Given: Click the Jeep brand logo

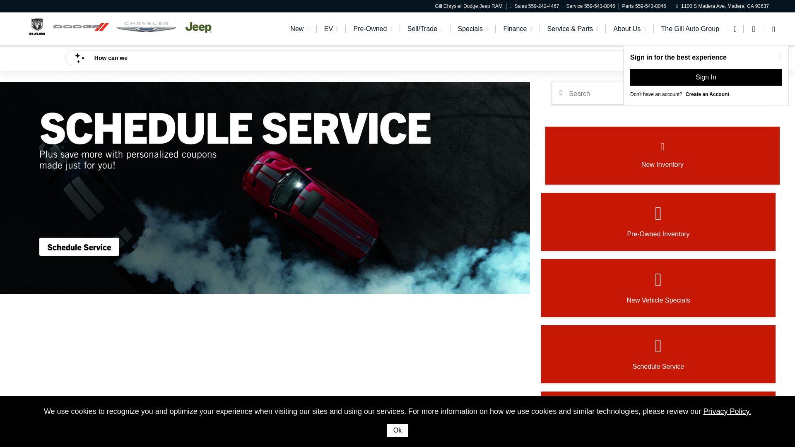Looking at the screenshot, I should pyautogui.click(x=198, y=27).
